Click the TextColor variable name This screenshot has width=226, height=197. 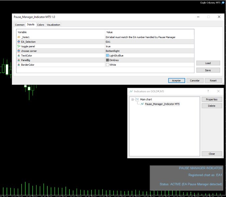pos(27,55)
